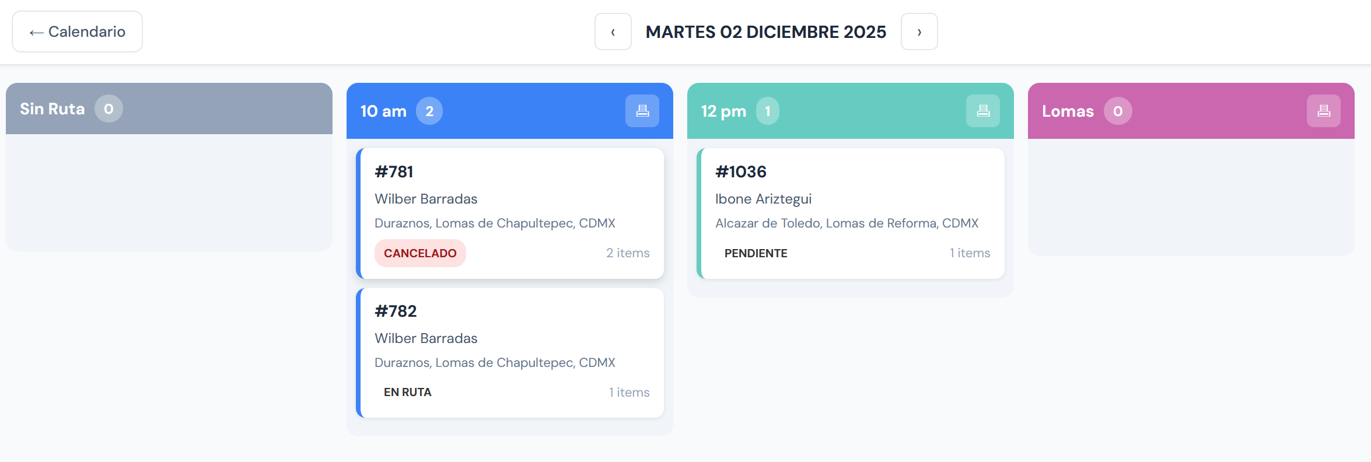Go to the previous day
The width and height of the screenshot is (1371, 462).
pos(613,32)
